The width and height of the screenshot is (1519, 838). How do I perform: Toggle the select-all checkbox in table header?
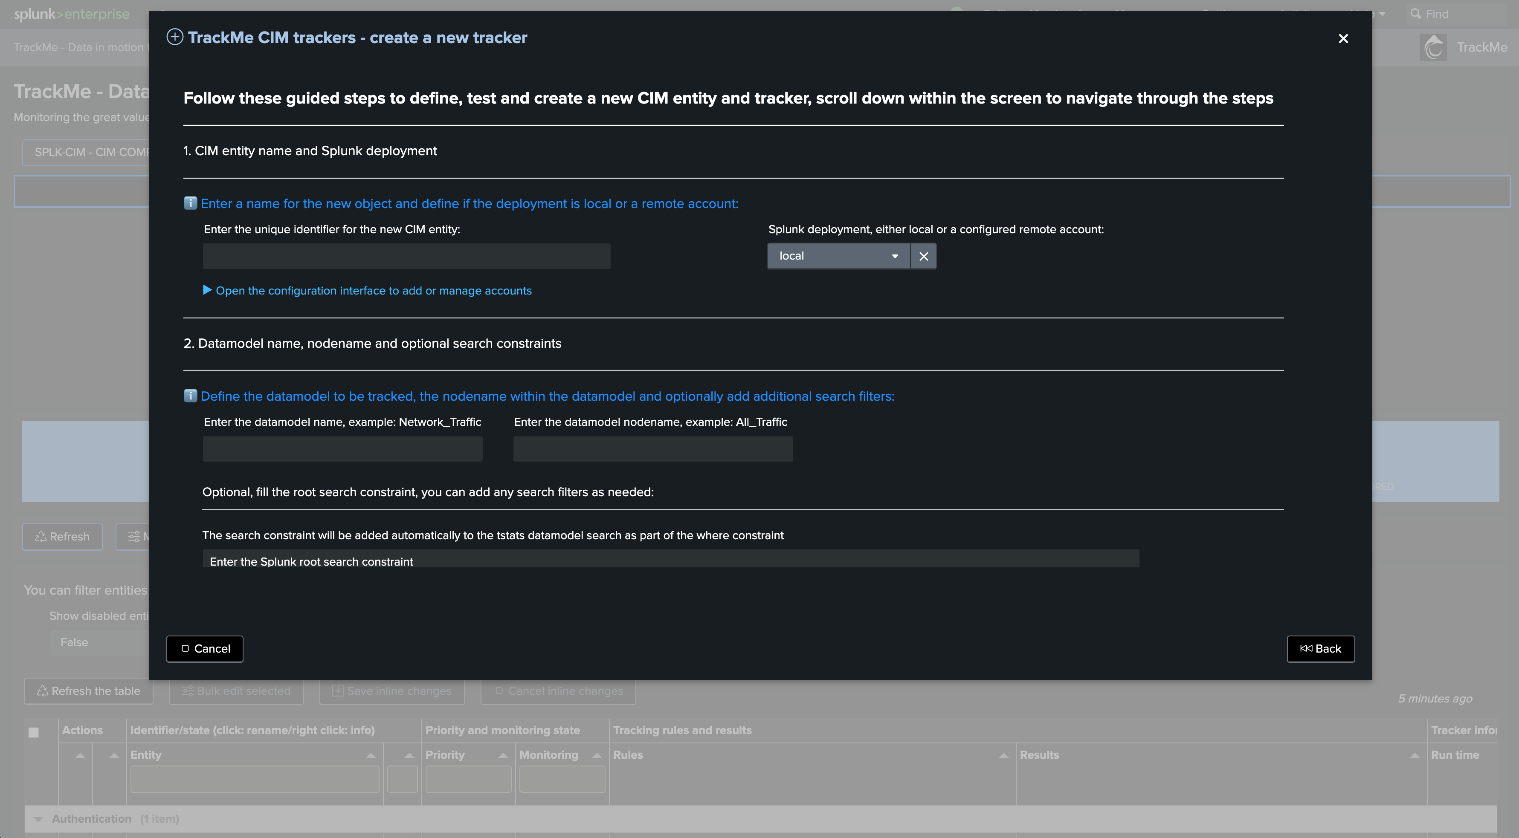point(34,733)
